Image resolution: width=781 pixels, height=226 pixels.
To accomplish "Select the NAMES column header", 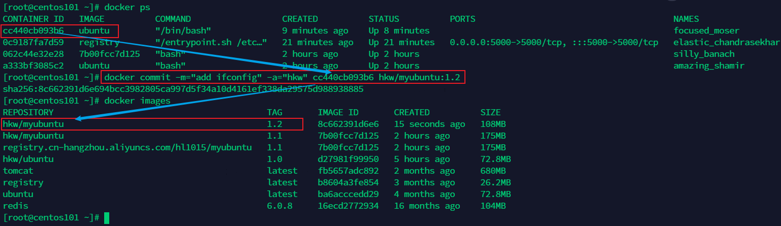I will (686, 19).
